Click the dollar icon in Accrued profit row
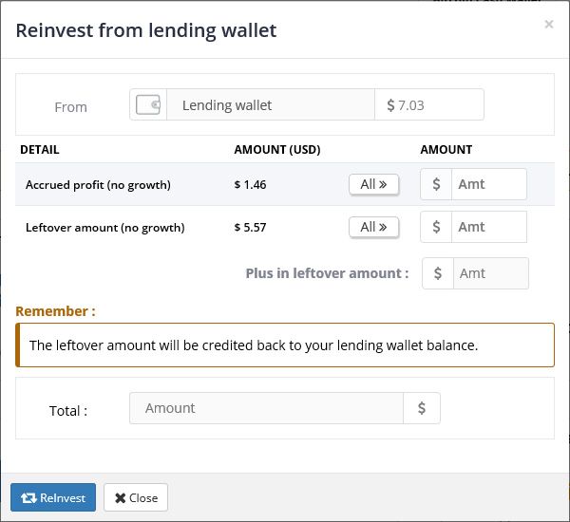Screen dimensions: 570x522 437,184
